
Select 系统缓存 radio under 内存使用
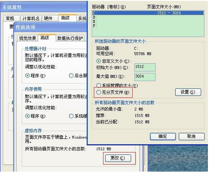click(78, 116)
